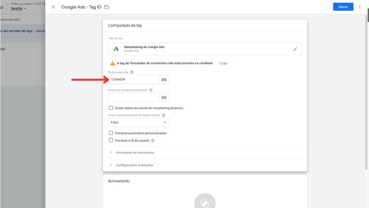The image size is (369, 208).
Task: Click the ID de conversão input field
Action: pyautogui.click(x=134, y=79)
